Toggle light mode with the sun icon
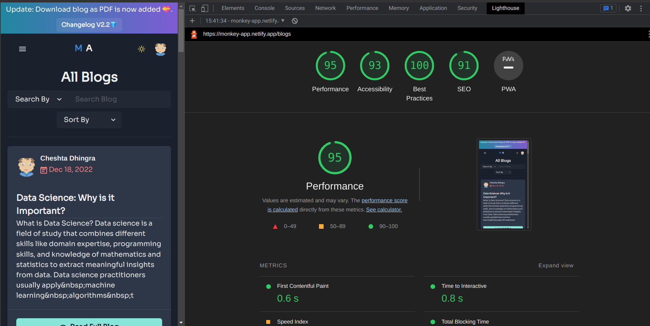This screenshot has height=326, width=650. pos(142,49)
